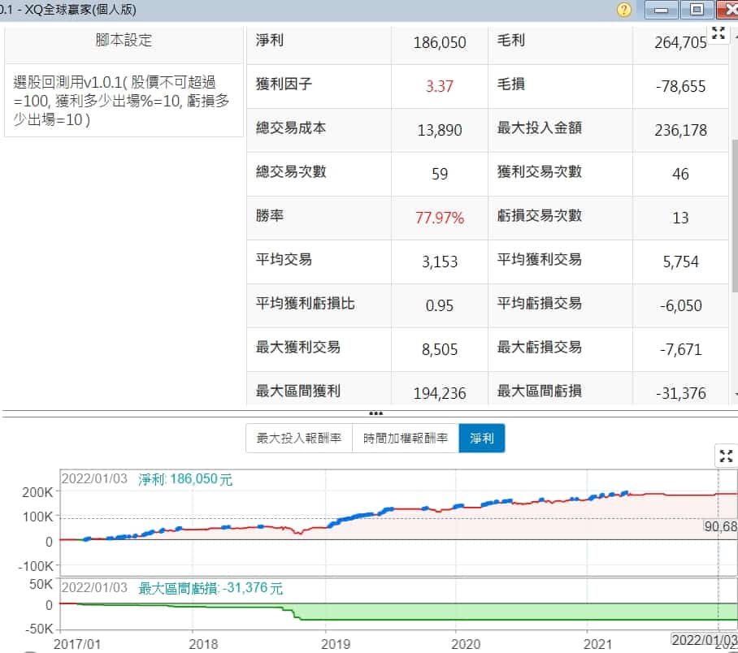Screen dimensions: 738x653
Task: Expand the statistics table to fullscreen
Action: [x=718, y=33]
